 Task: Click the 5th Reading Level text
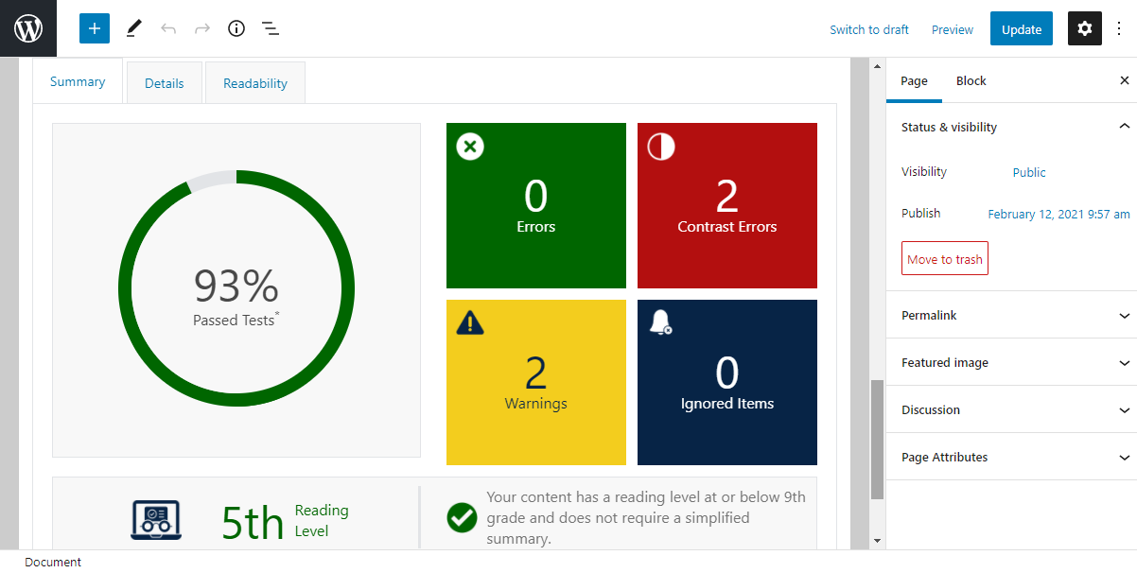pyautogui.click(x=285, y=521)
